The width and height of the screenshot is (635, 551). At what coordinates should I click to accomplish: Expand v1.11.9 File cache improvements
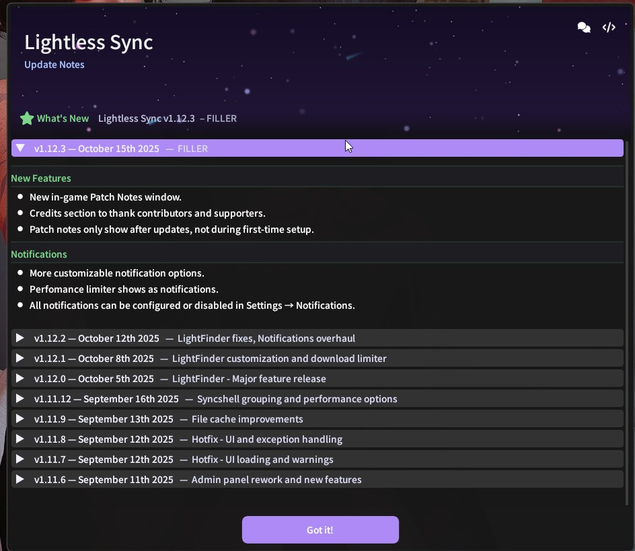tap(20, 419)
